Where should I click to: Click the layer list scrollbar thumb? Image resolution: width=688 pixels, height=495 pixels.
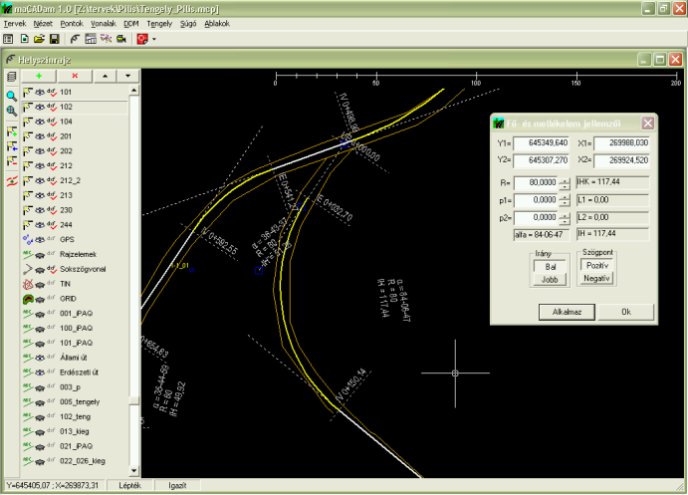[134, 400]
